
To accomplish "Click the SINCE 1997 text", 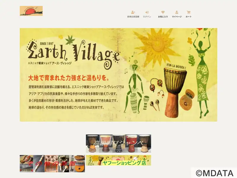I will coord(47,44).
